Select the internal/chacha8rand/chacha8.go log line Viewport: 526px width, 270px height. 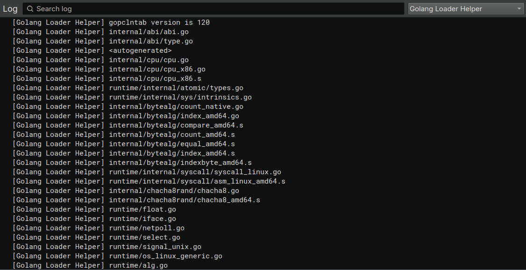coord(126,191)
